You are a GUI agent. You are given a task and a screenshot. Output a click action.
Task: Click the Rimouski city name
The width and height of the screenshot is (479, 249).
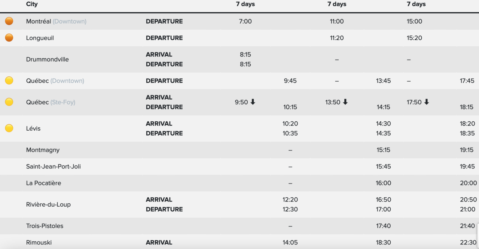point(39,242)
